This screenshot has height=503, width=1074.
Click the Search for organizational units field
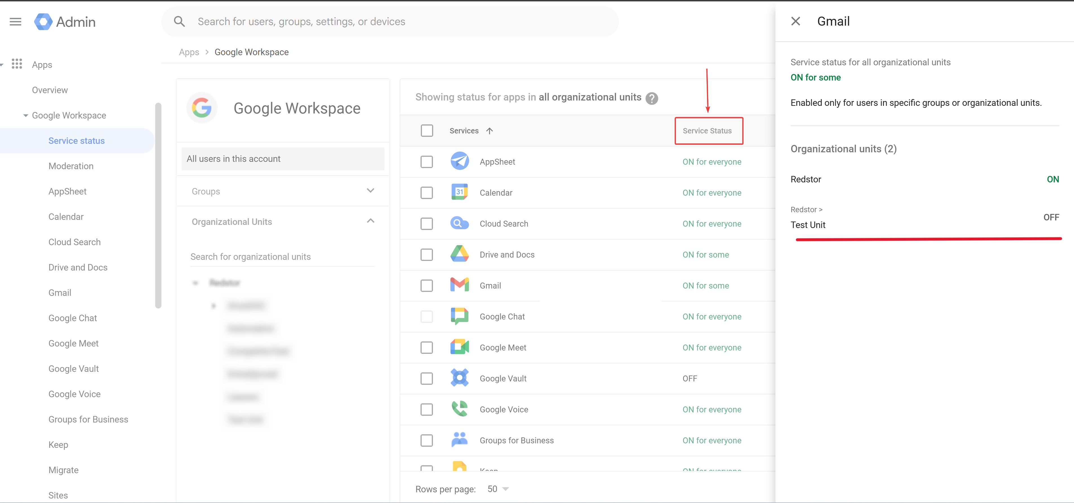pyautogui.click(x=282, y=257)
